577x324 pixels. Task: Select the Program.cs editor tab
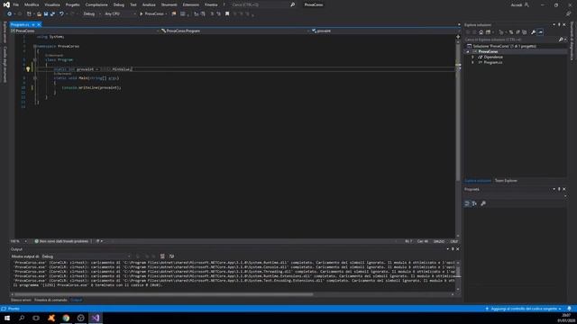tap(20, 24)
